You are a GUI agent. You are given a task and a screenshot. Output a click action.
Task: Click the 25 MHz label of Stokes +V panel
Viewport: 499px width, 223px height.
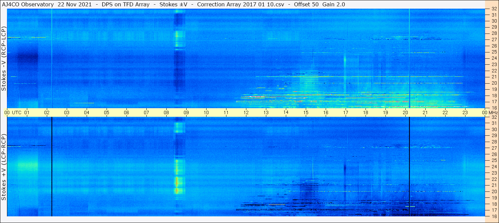tap(494, 161)
